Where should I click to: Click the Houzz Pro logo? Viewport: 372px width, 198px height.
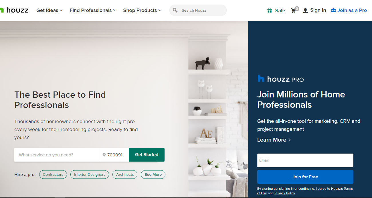coord(281,79)
